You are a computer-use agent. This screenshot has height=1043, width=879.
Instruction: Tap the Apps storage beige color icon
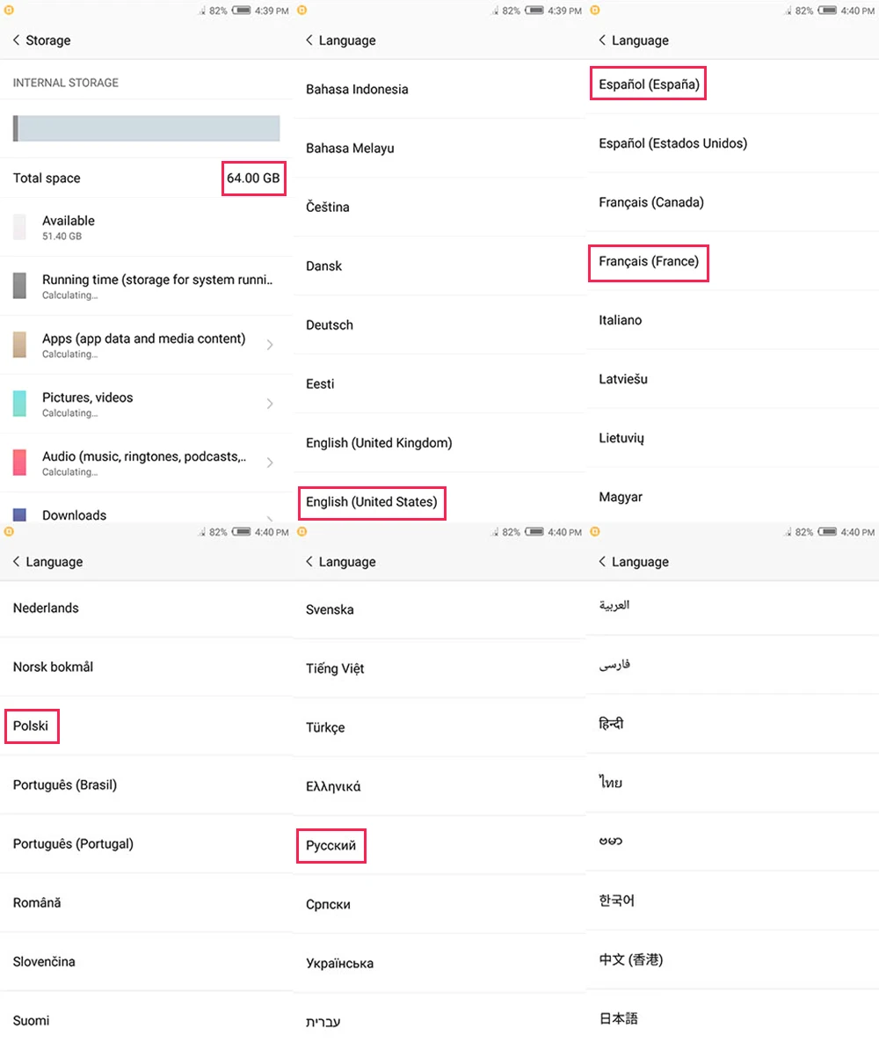[20, 345]
